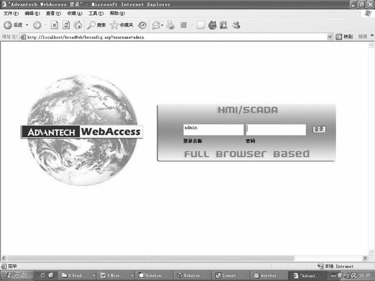Click the Home icon
Screen dimensions: 375x281
[78, 25]
